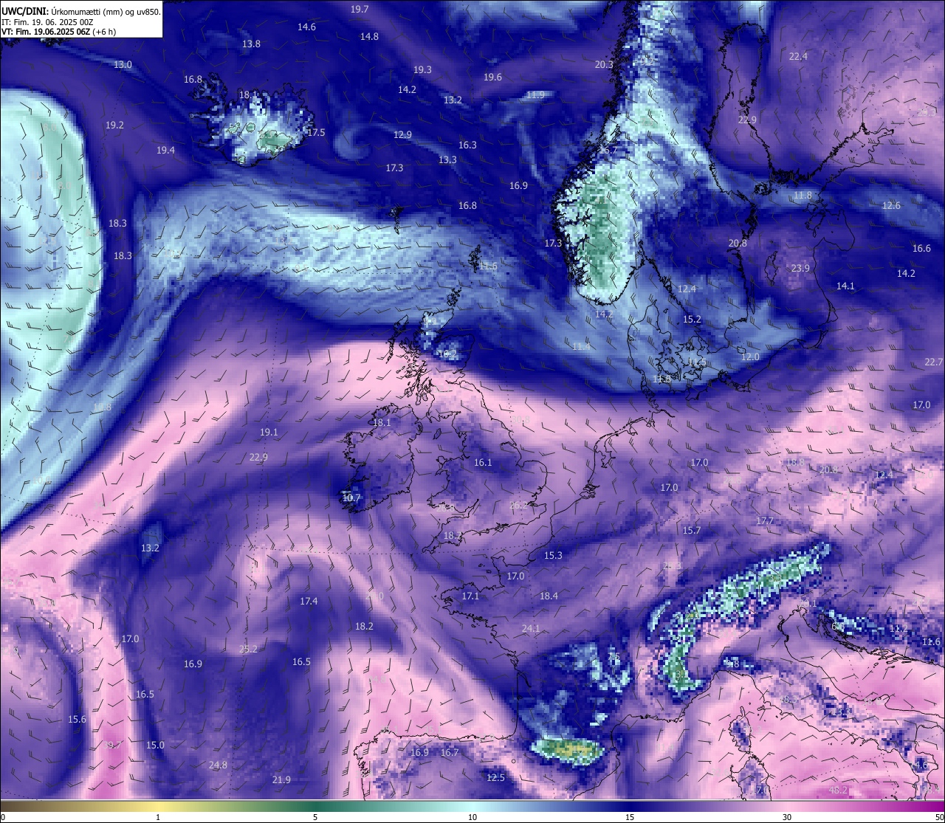945x823 pixels.
Task: Click the 14.6 value label
Action: coord(306,27)
